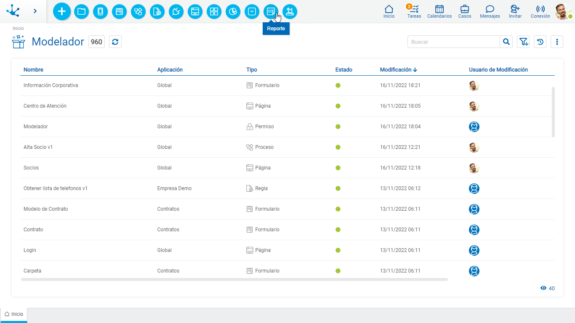Toggle Modificación sort order arrow
575x323 pixels.
pos(415,70)
